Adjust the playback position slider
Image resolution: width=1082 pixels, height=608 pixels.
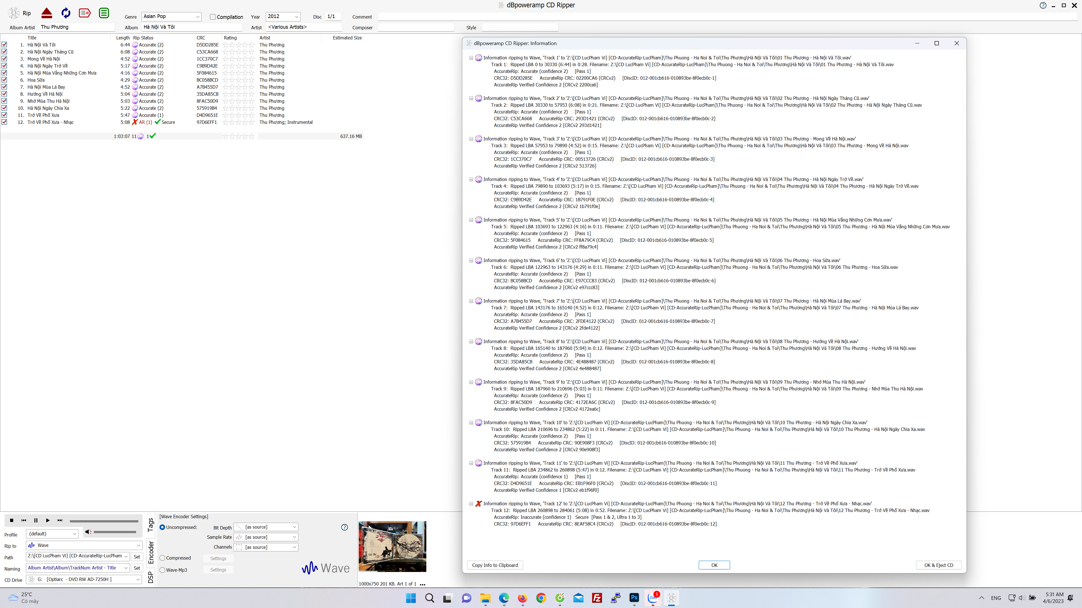point(104,521)
